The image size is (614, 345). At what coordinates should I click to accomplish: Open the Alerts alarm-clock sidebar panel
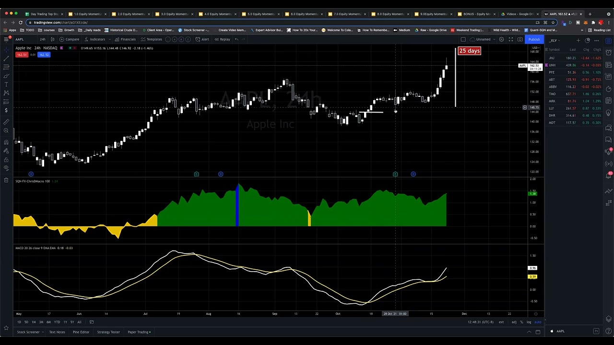click(x=609, y=52)
